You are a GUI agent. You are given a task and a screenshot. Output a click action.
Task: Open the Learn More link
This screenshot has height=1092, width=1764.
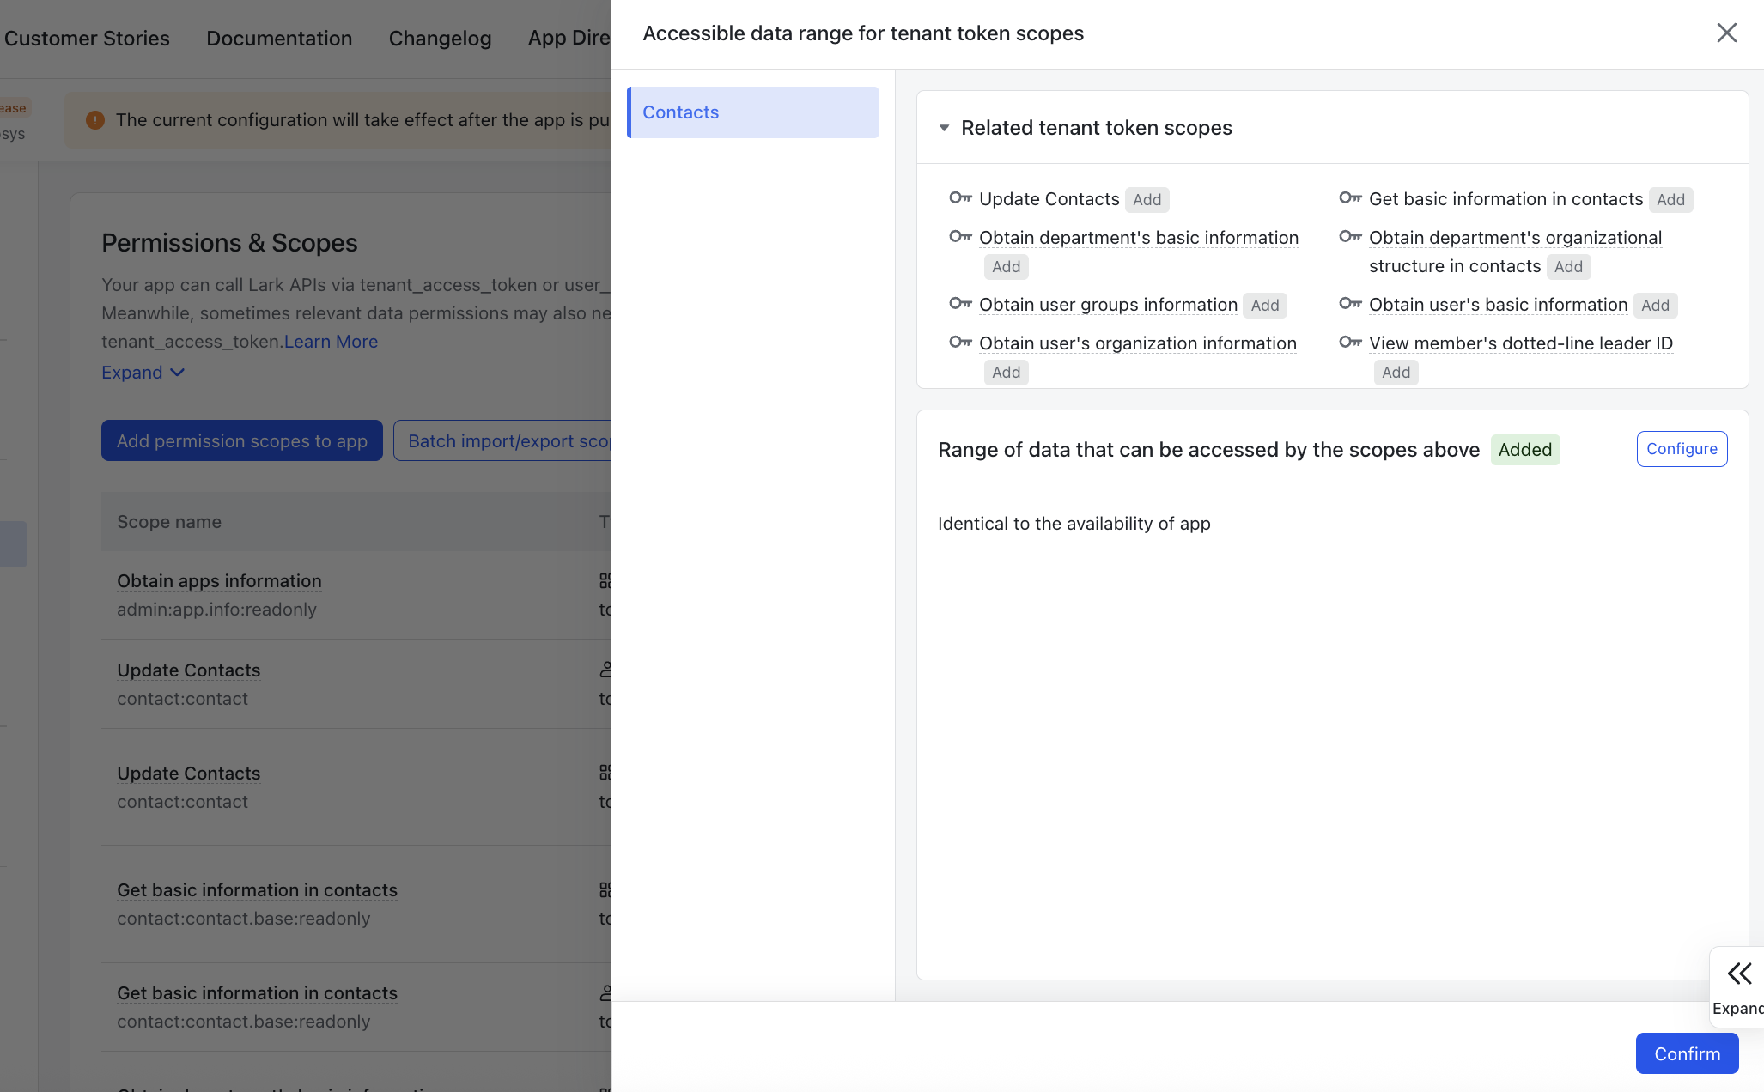[x=331, y=342]
